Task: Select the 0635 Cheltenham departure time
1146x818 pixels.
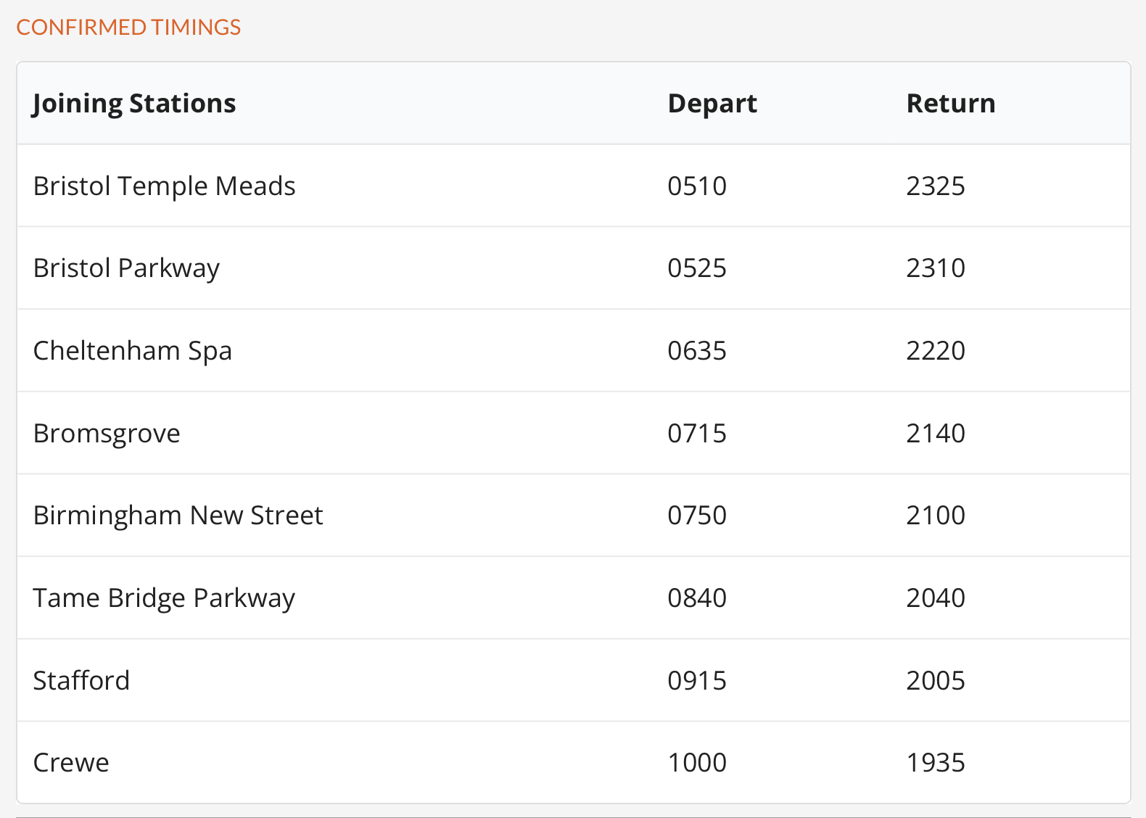Action: [x=697, y=351]
